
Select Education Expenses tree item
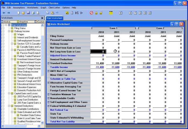27,87
